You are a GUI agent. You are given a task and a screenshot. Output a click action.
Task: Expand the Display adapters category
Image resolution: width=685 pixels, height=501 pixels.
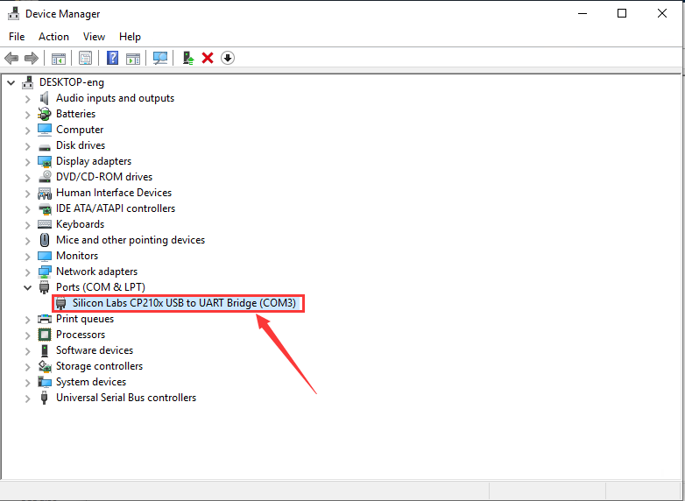tap(27, 161)
